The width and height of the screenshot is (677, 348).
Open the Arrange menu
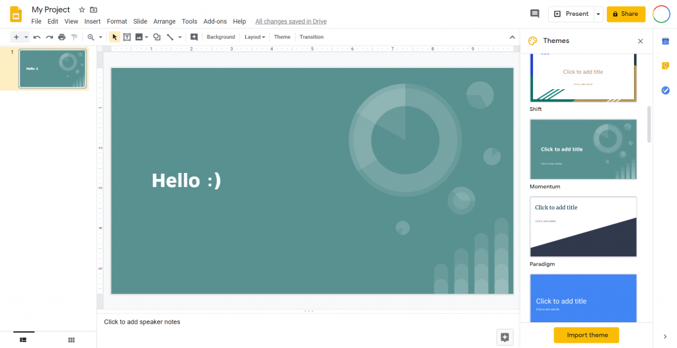(165, 22)
